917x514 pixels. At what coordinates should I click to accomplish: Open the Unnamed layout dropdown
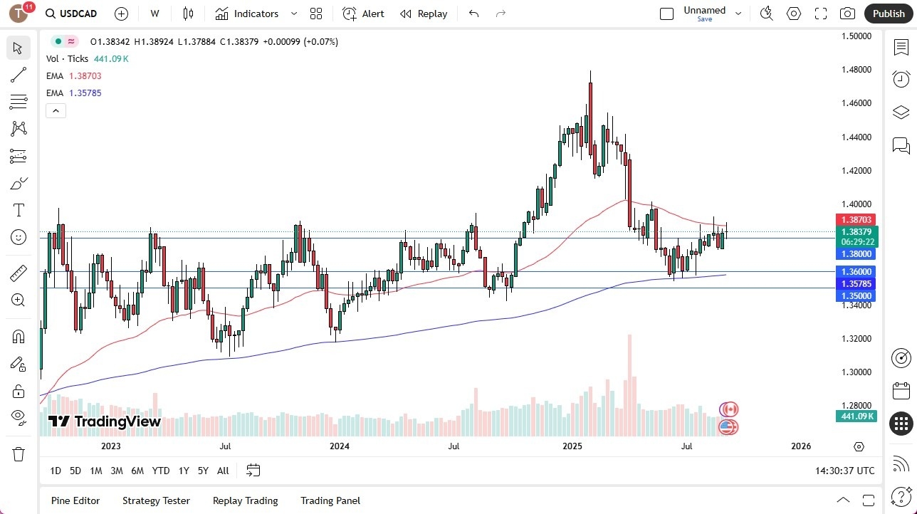pyautogui.click(x=738, y=12)
